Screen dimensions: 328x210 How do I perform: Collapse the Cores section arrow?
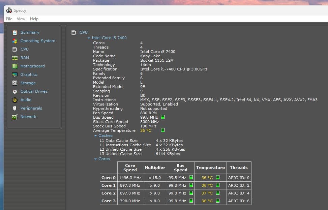[96, 159]
